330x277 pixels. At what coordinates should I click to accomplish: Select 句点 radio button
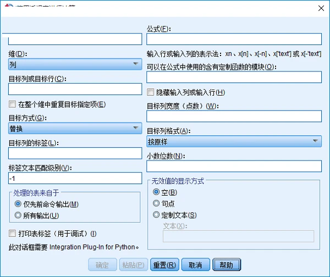click(156, 203)
